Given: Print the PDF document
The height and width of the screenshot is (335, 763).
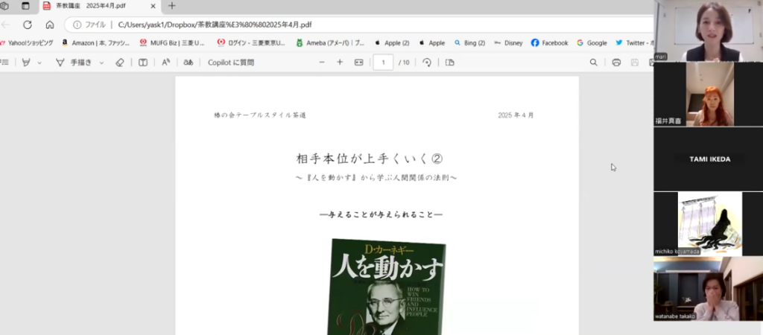Looking at the screenshot, I should tap(616, 63).
